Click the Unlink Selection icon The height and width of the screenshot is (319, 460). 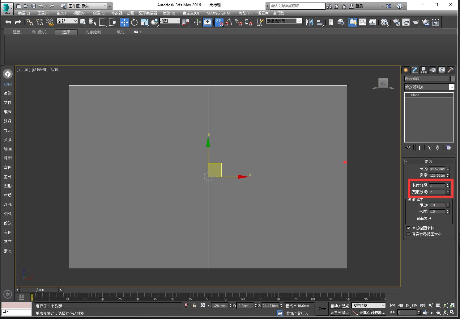pyautogui.click(x=40, y=22)
